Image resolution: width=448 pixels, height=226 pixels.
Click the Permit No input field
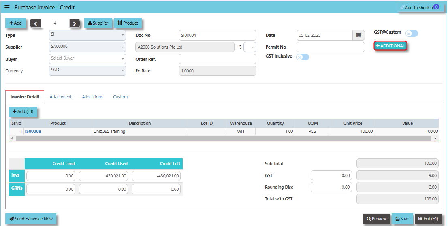coord(331,47)
